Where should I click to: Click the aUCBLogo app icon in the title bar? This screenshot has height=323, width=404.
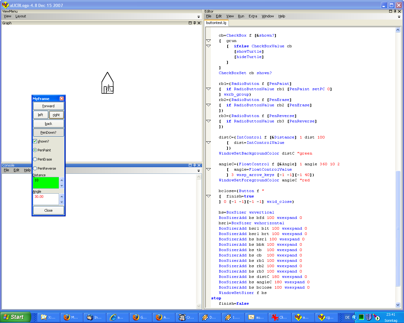coord(5,5)
